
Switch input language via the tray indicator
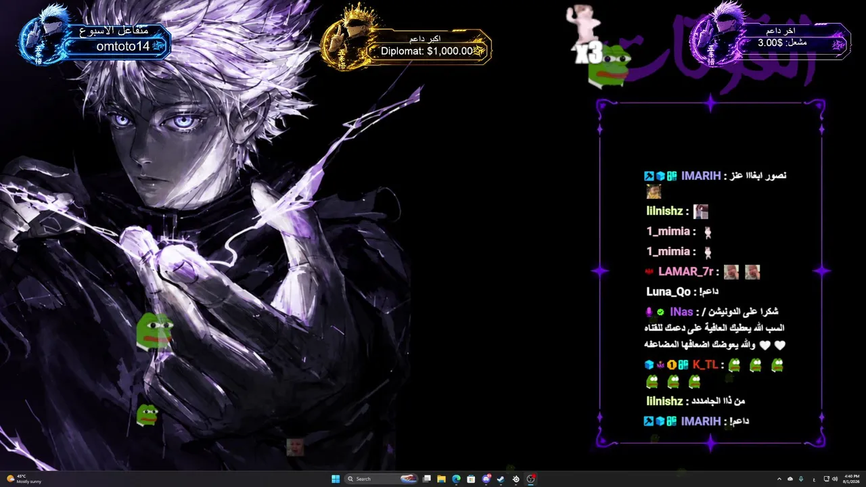pyautogui.click(x=813, y=479)
